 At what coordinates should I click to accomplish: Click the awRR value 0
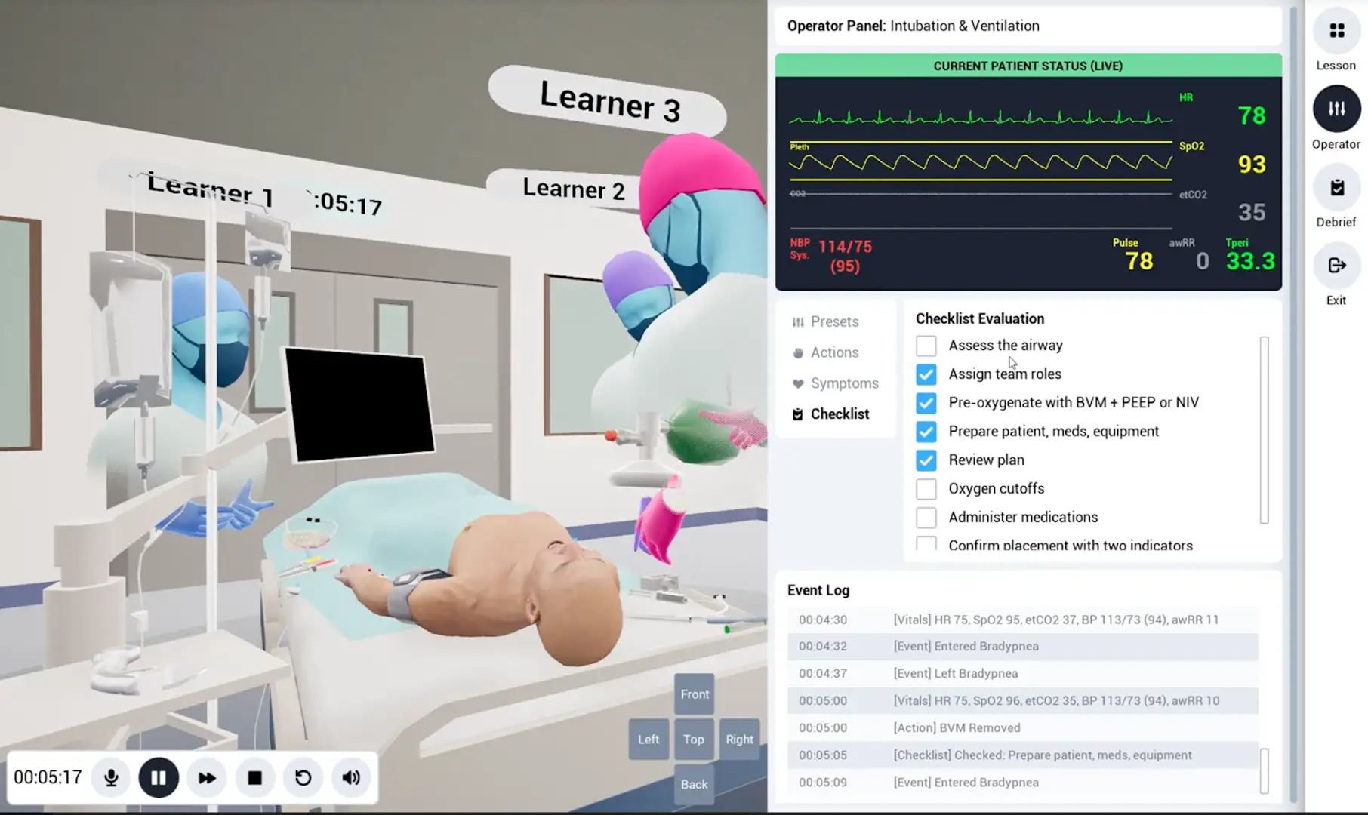coord(1203,261)
